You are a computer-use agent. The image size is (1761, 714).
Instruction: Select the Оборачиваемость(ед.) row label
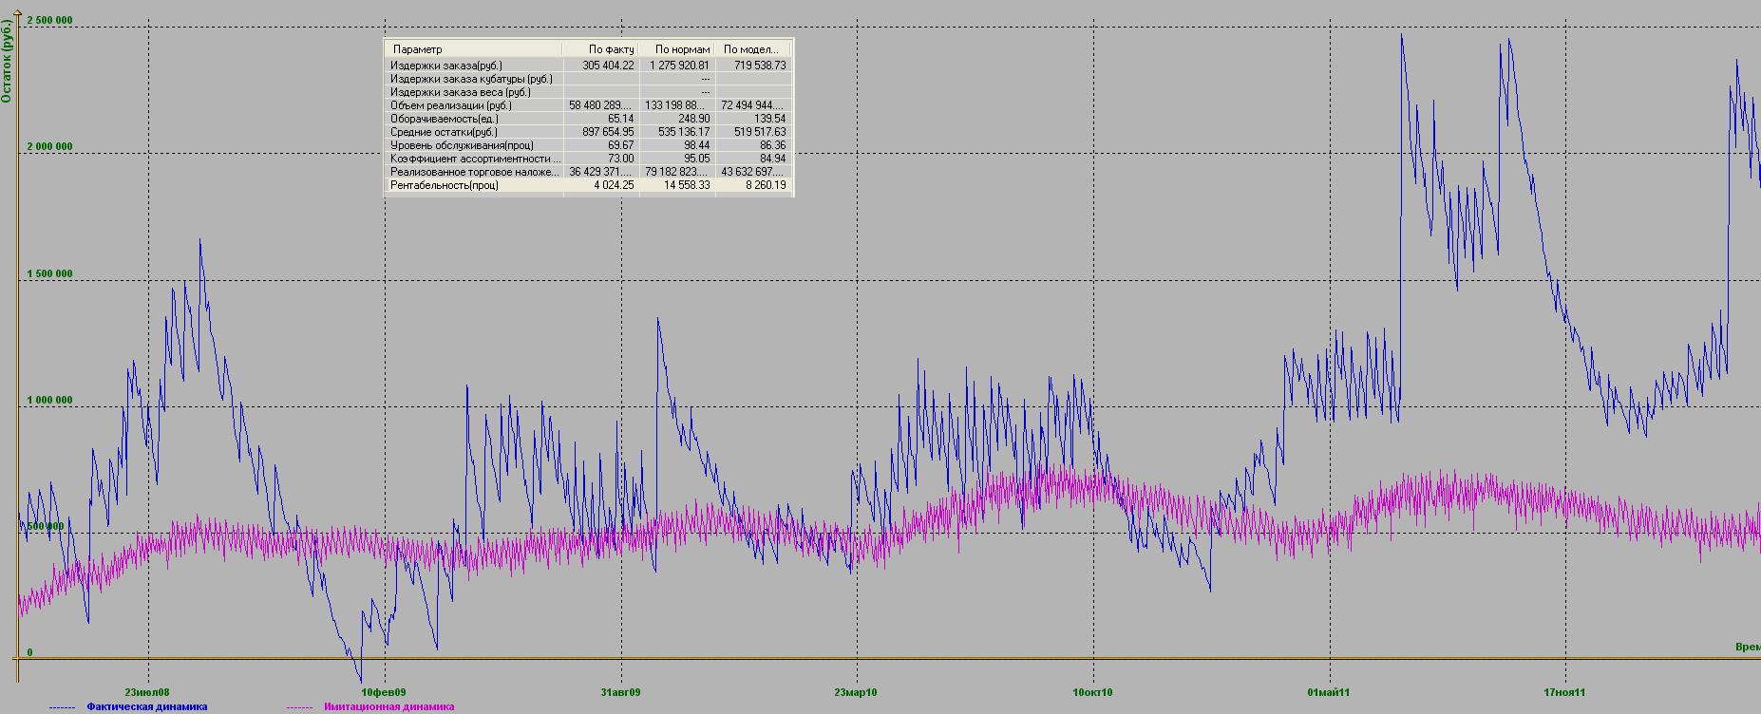click(x=444, y=119)
